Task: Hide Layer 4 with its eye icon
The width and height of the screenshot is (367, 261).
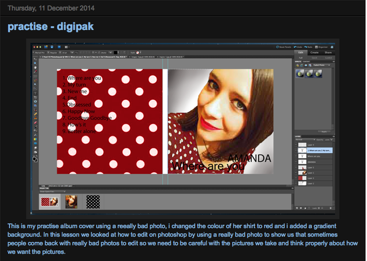Action: point(296,145)
